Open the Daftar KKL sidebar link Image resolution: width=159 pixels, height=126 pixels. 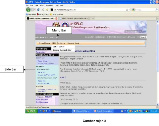pyautogui.click(x=41, y=81)
